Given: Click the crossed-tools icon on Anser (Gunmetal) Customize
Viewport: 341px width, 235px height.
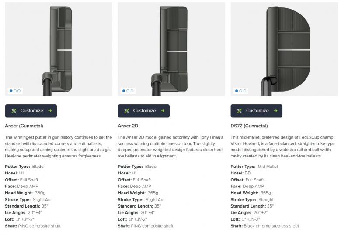Looking at the screenshot, I should tap(14, 111).
